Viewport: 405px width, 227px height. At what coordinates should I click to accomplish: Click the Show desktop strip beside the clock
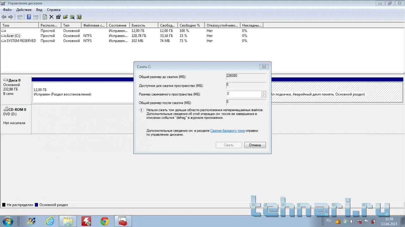[x=402, y=221]
